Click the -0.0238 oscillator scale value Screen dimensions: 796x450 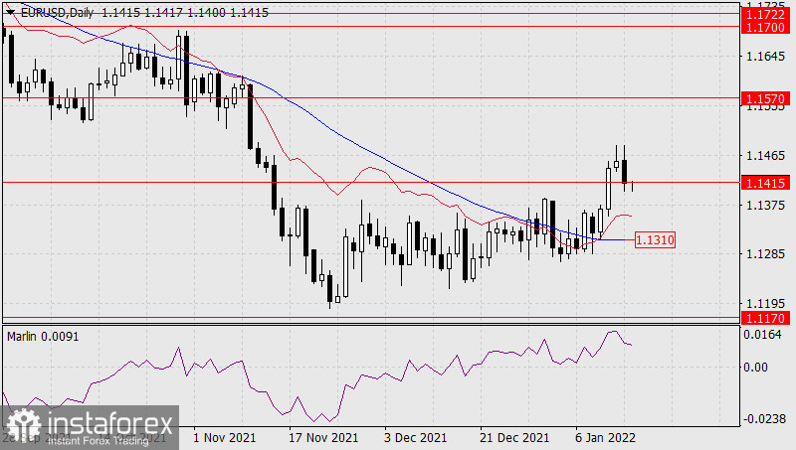(x=762, y=419)
